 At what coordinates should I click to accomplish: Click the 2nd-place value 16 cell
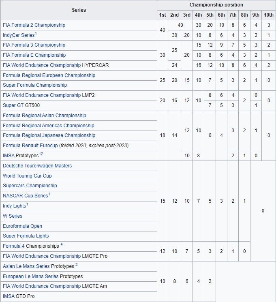pyautogui.click(x=174, y=101)
